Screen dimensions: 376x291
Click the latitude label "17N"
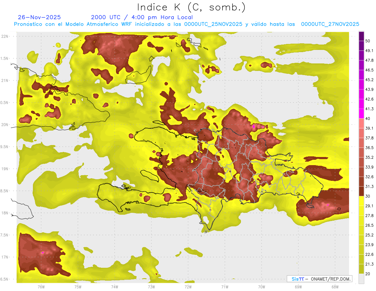click(5, 257)
